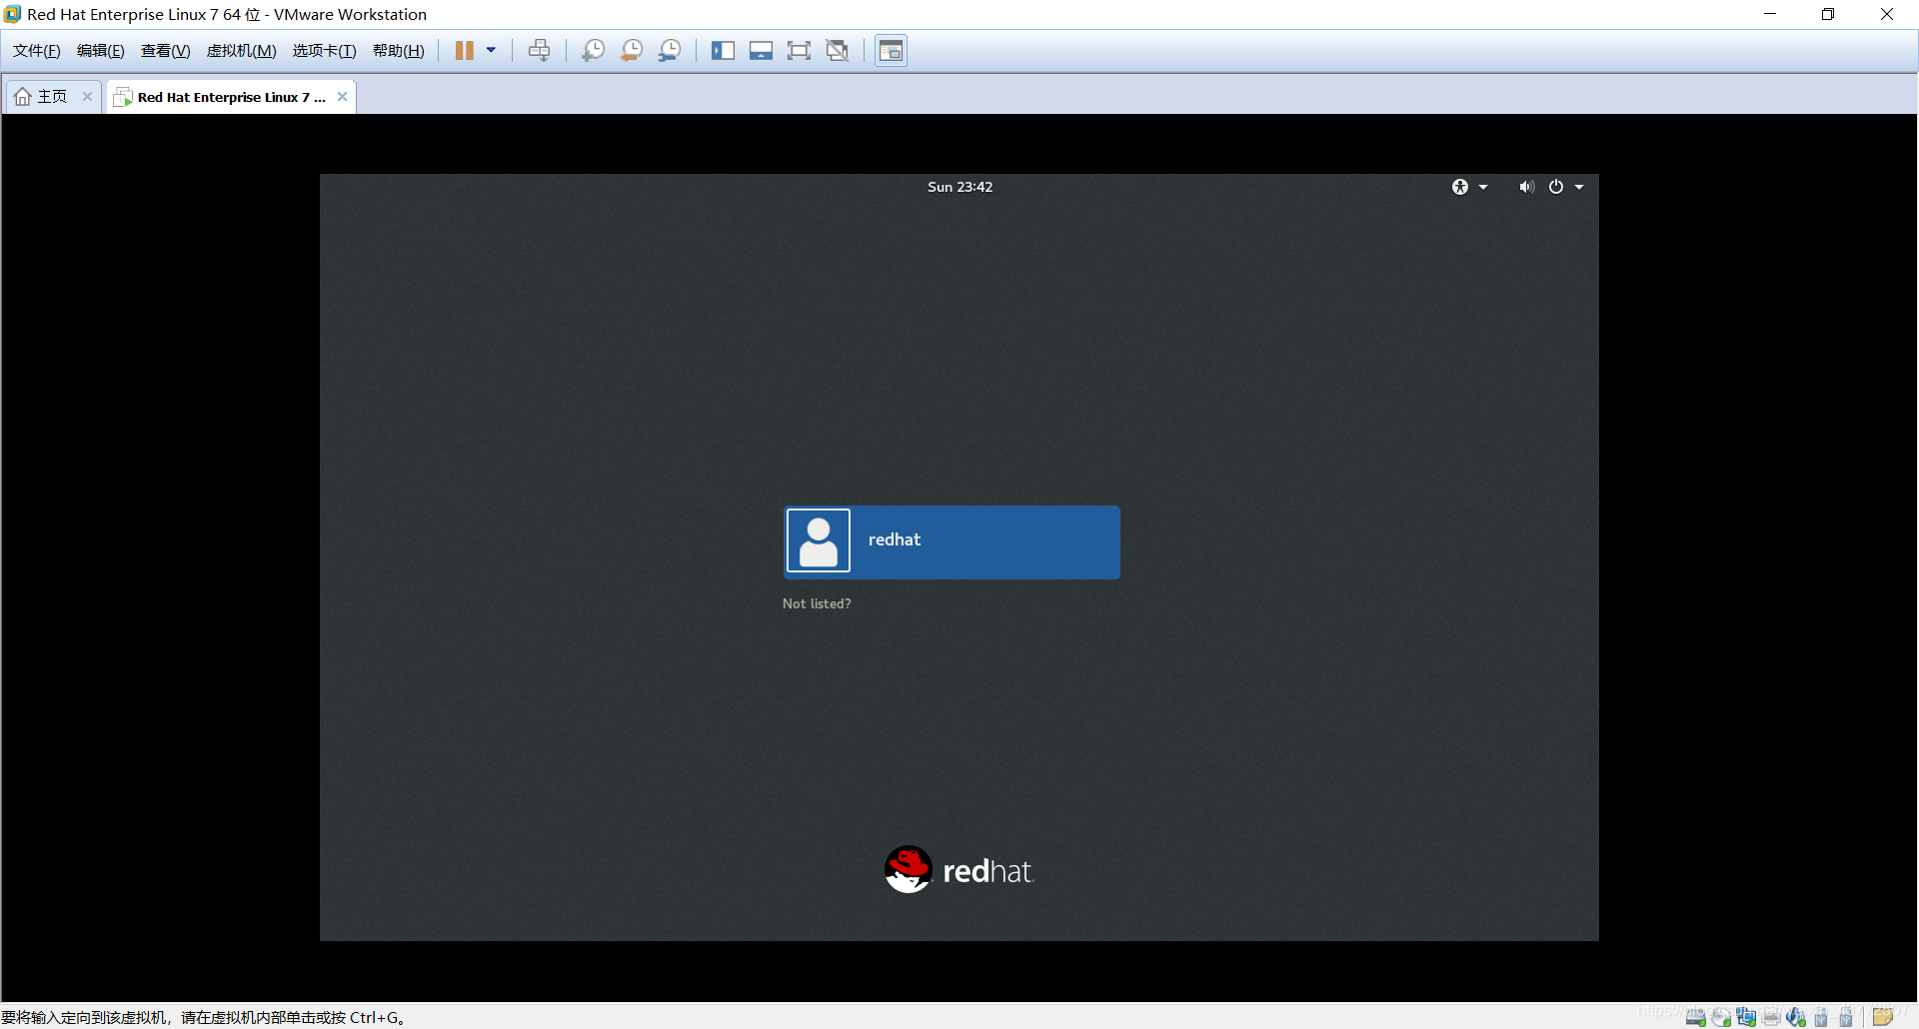Open the snapshot manager
Screen dimensions: 1919x1029
click(670, 51)
